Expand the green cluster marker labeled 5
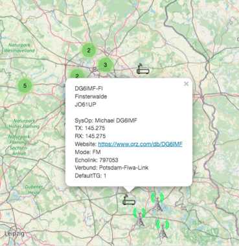 click(25, 85)
